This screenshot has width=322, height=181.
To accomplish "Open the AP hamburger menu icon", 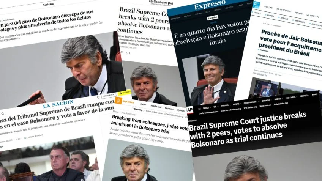I will 199,109.
